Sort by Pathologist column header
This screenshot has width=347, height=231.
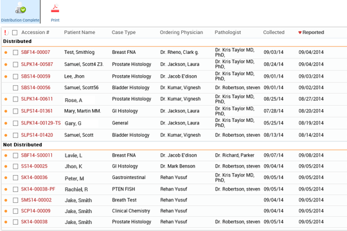pos(227,33)
